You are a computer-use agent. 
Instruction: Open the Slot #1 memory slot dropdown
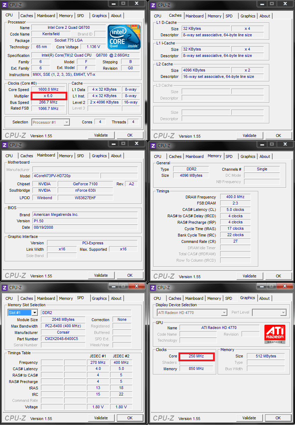click(x=35, y=313)
